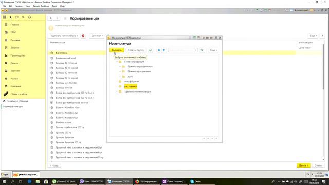Select the highlighted расходники folder
The image size is (329, 185).
(x=131, y=86)
